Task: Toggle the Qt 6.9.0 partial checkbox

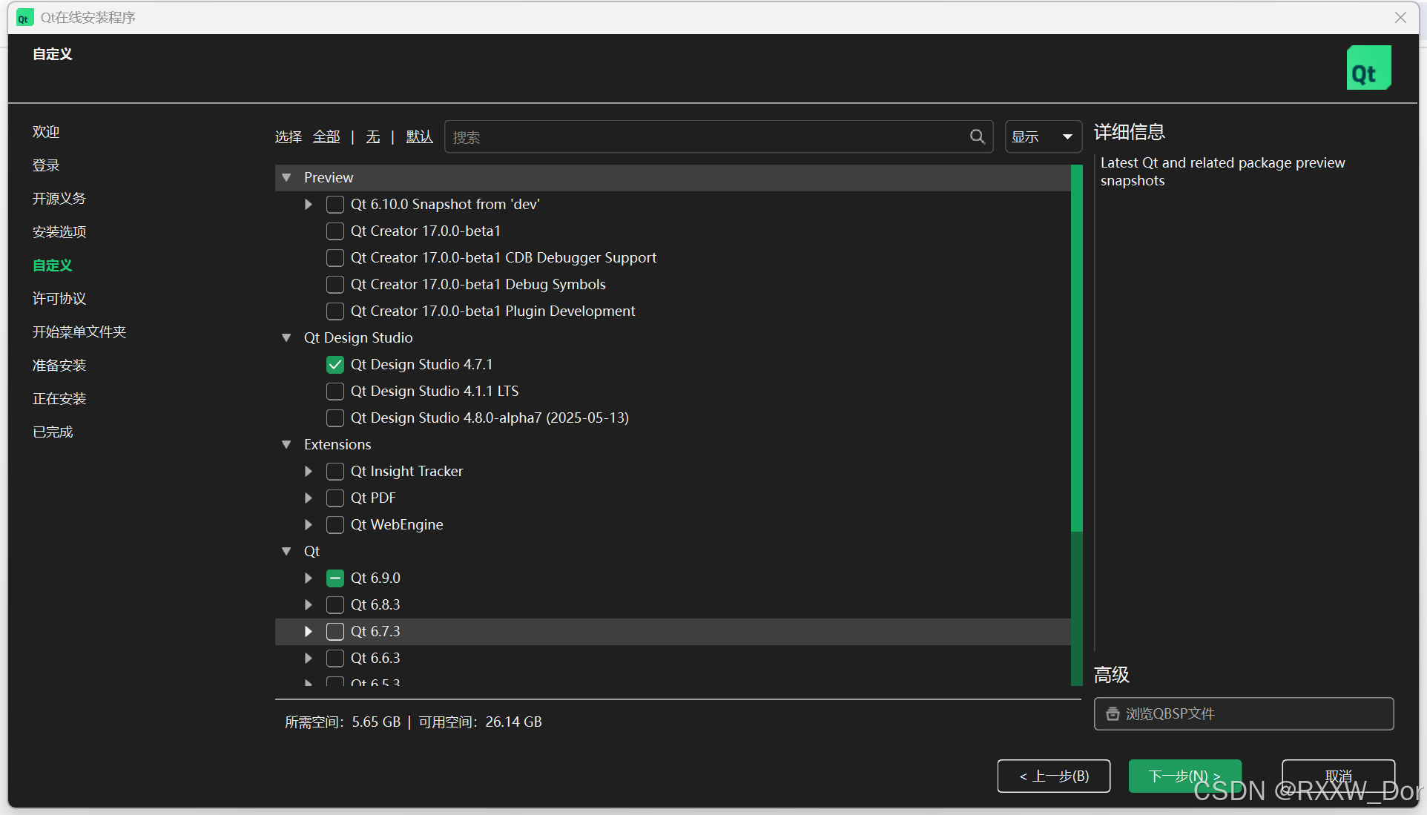Action: point(335,578)
